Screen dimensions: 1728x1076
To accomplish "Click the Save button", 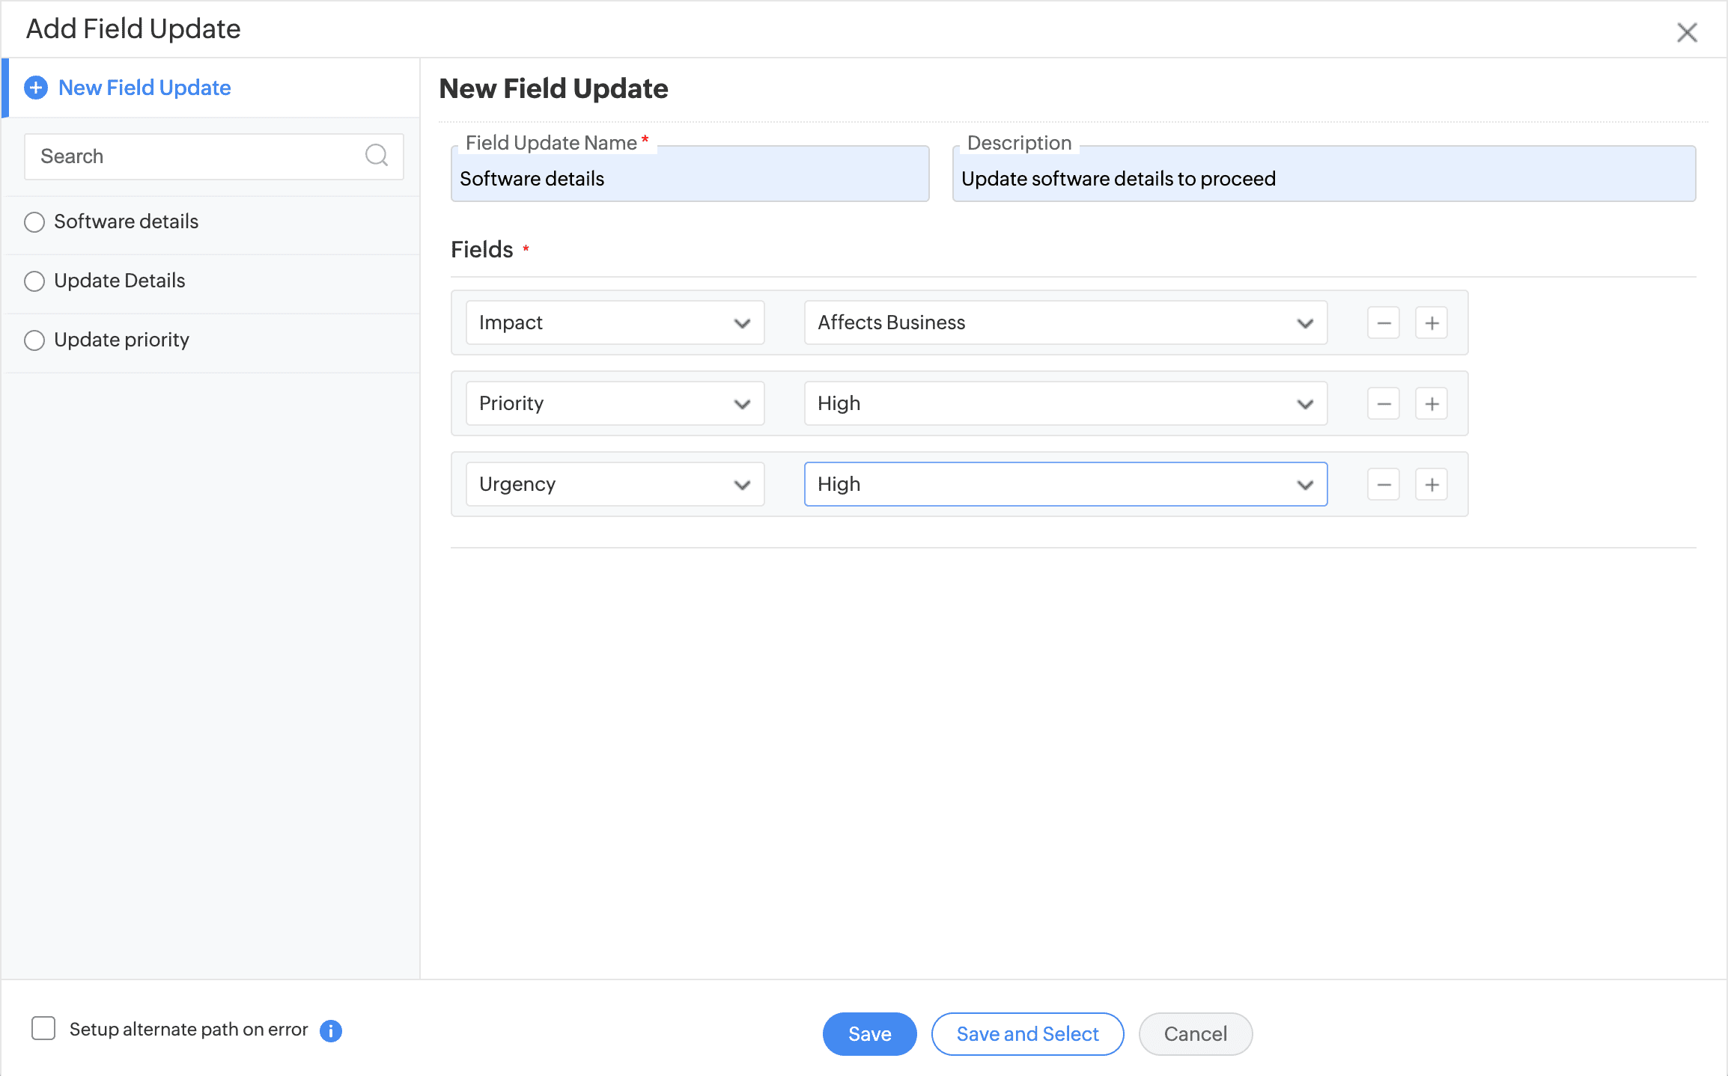I will (868, 1033).
